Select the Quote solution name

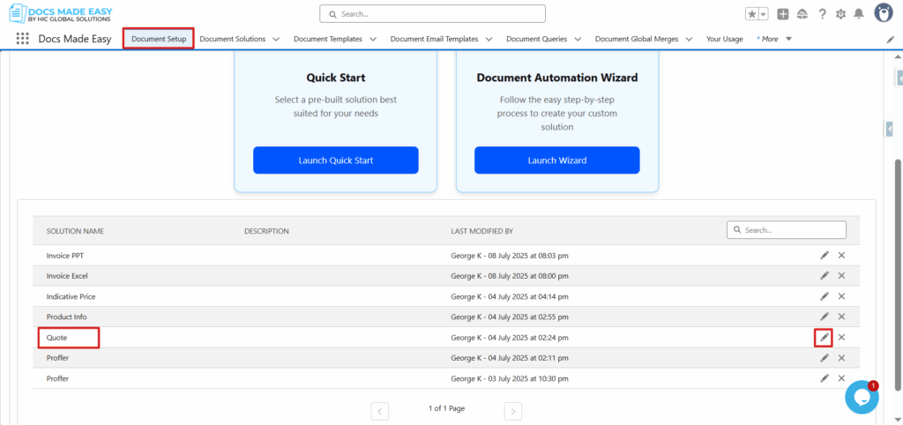tap(56, 338)
